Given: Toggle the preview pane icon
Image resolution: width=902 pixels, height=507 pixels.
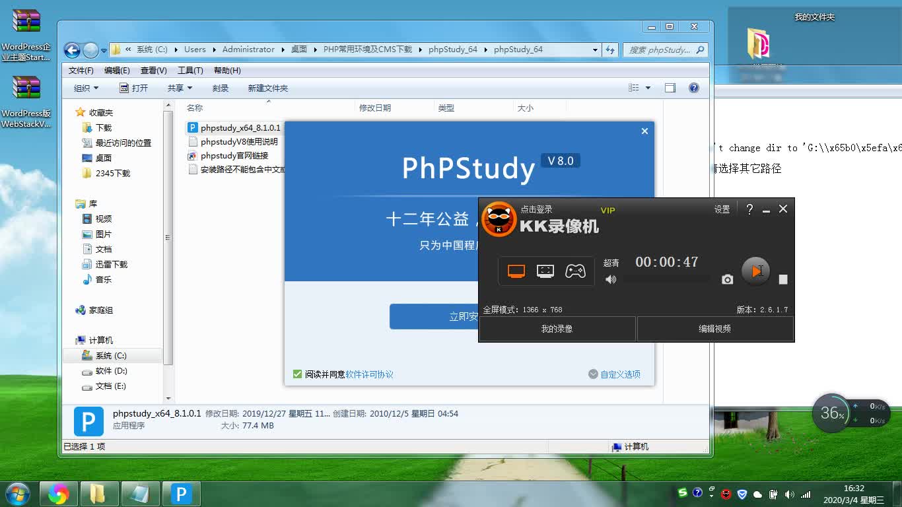Looking at the screenshot, I should (x=670, y=88).
